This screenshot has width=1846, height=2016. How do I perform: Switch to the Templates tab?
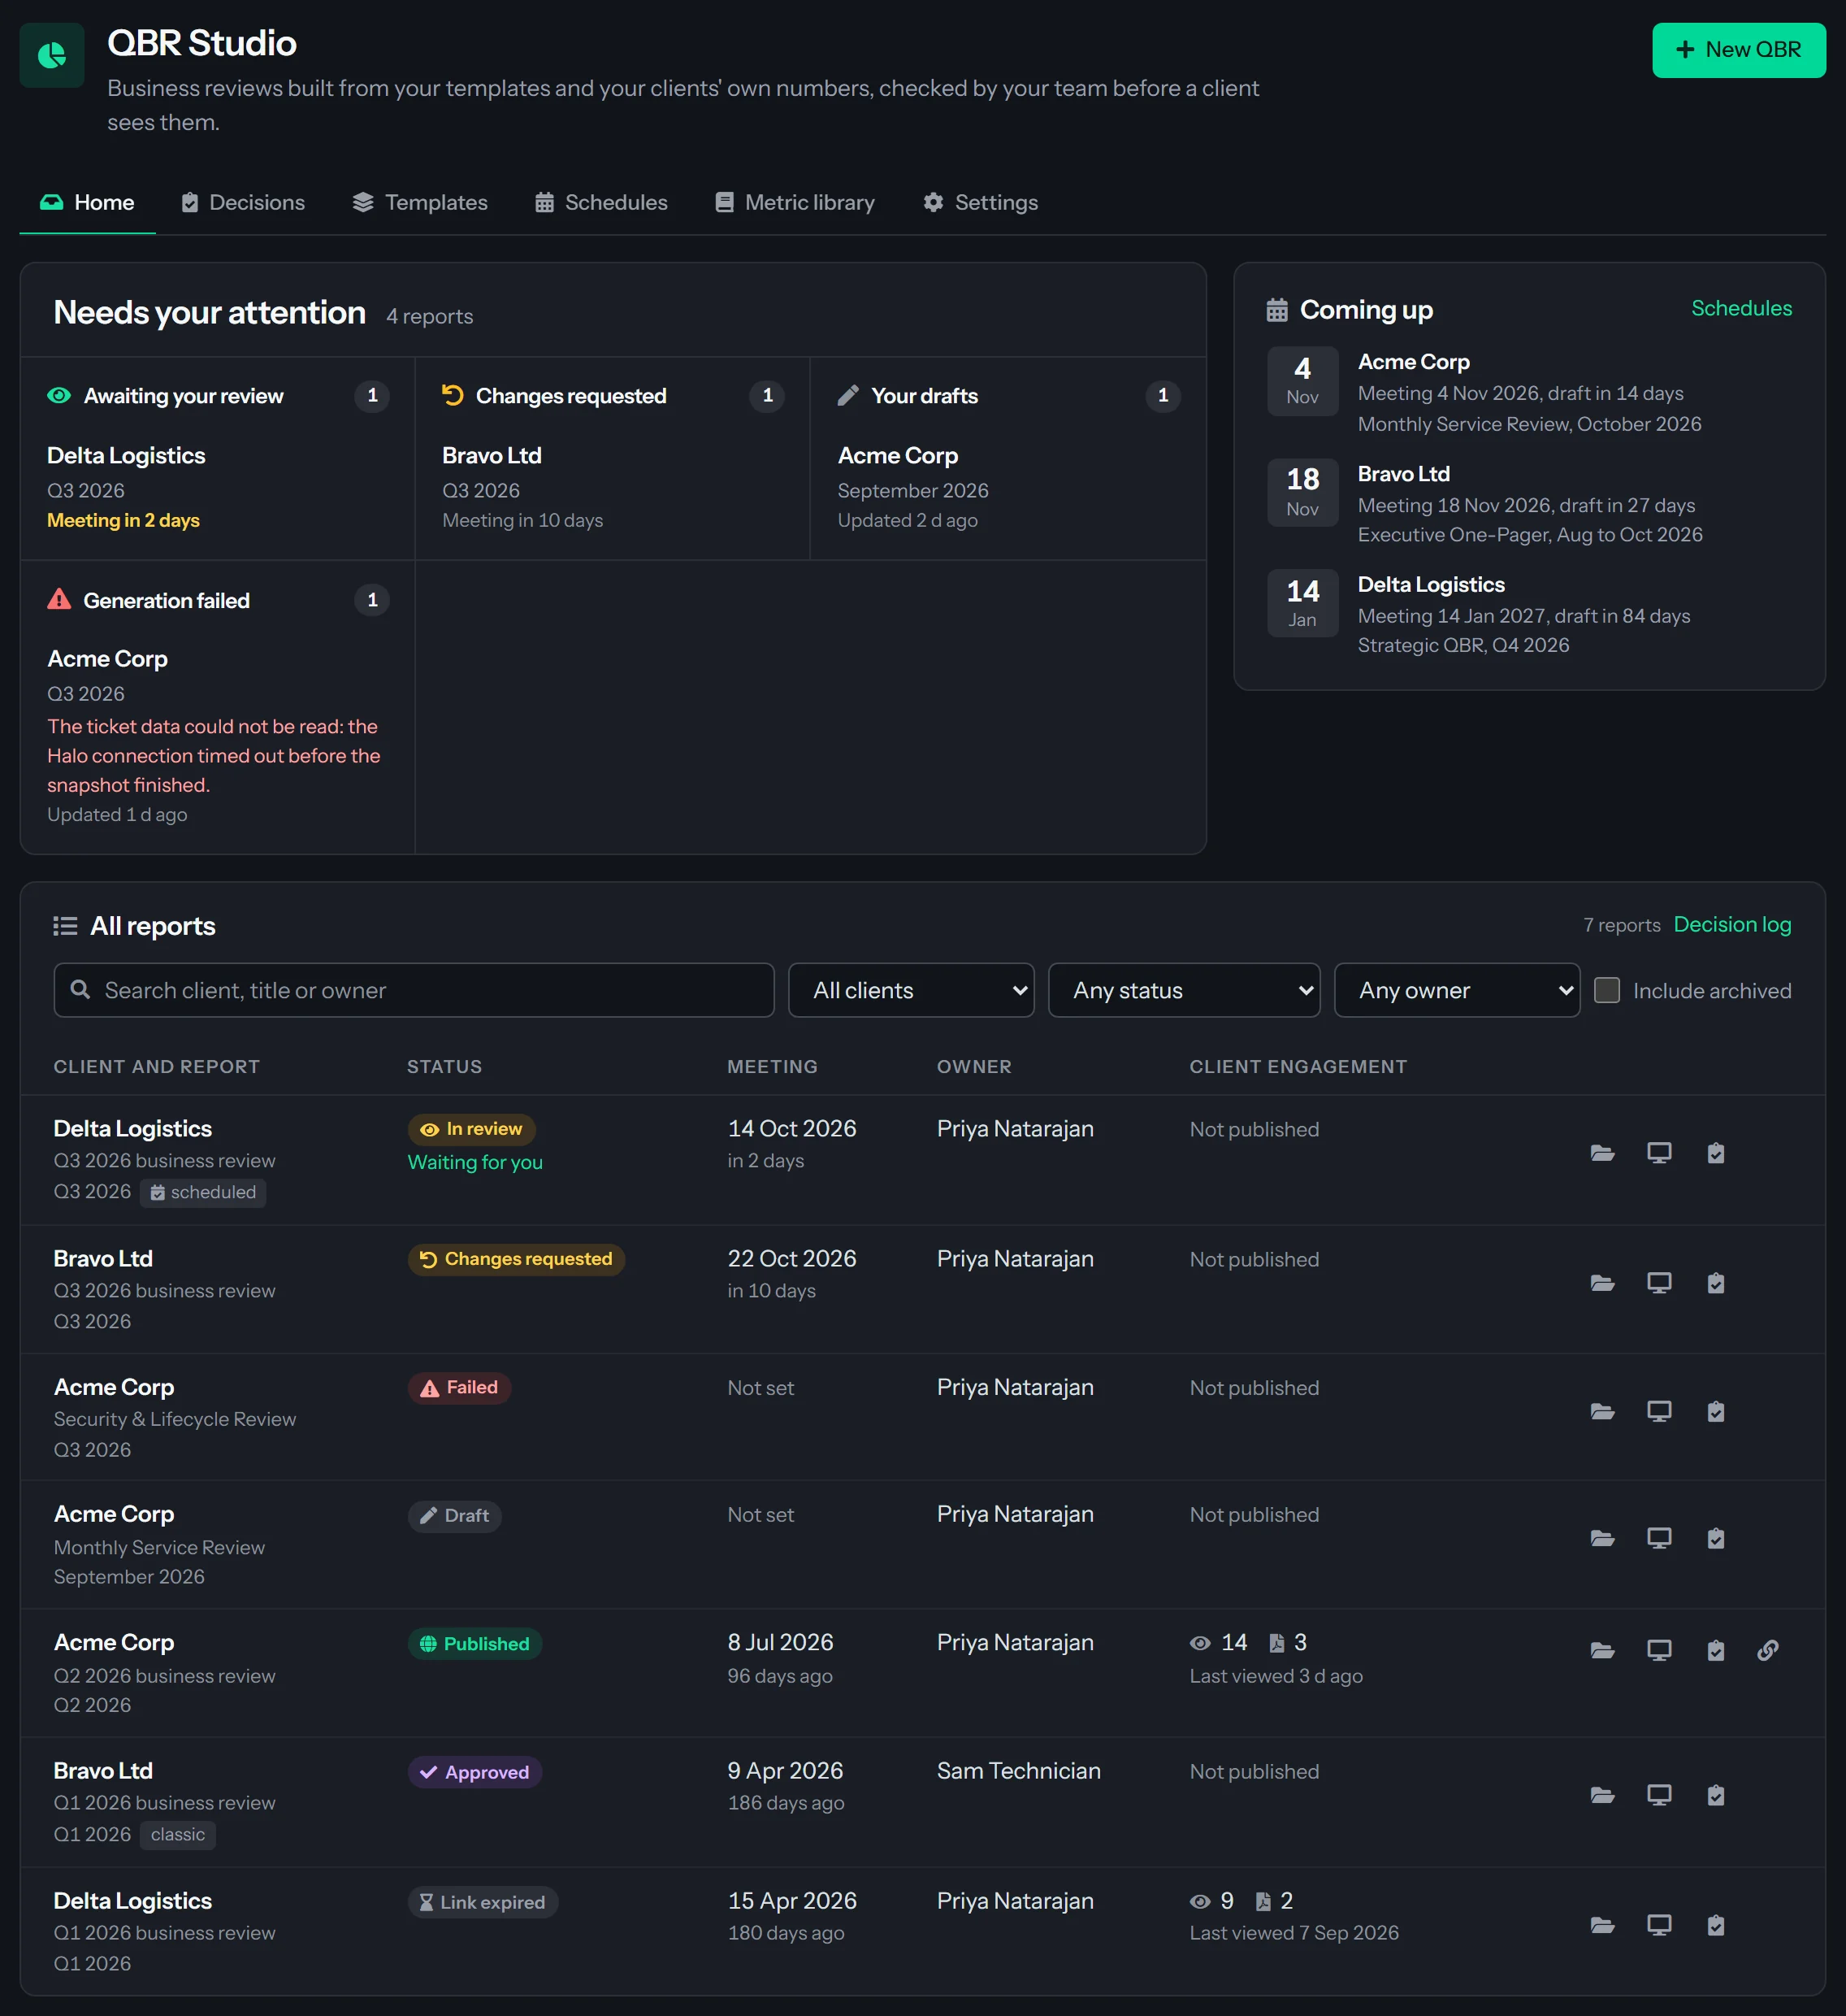pos(420,202)
